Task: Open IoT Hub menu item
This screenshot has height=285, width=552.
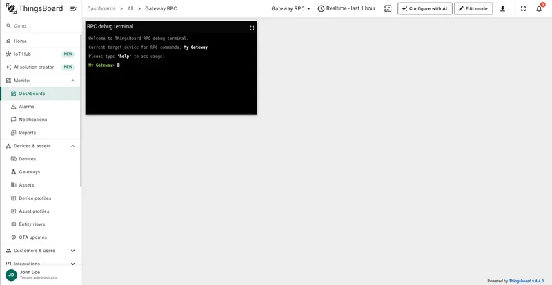Action: pos(41,54)
